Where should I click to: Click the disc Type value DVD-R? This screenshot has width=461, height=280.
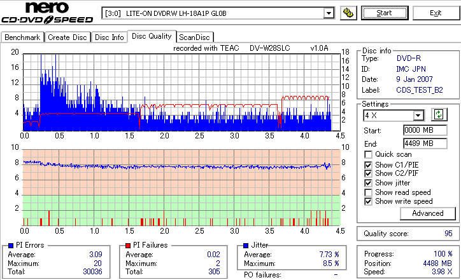coord(409,58)
